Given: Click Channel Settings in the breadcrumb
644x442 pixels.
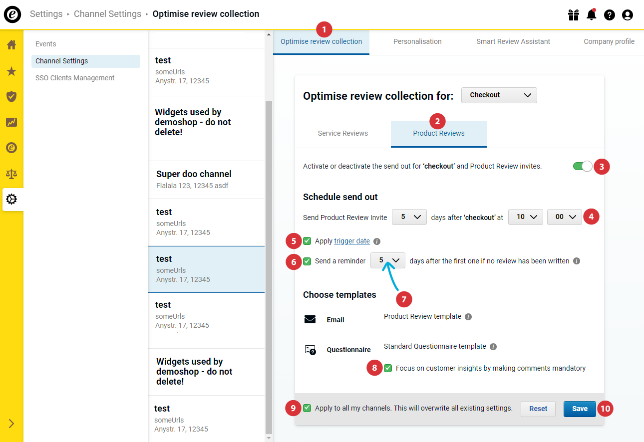Looking at the screenshot, I should (107, 14).
